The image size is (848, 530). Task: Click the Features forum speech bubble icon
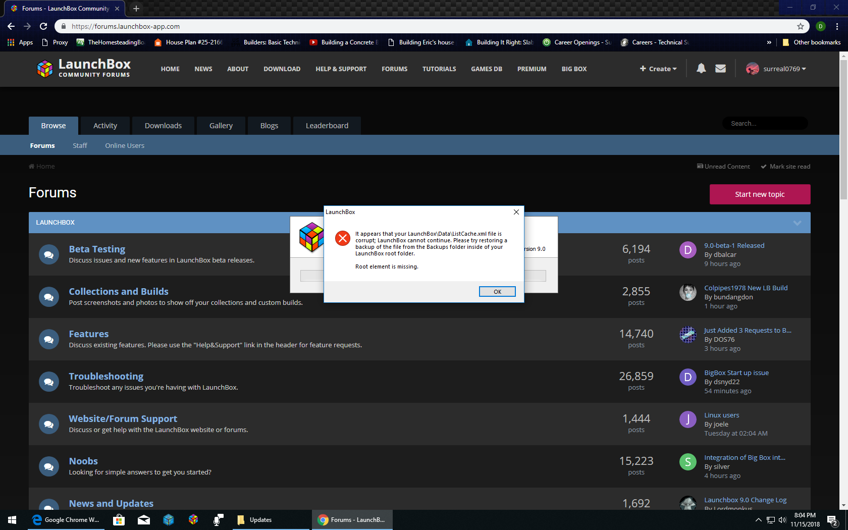click(x=49, y=339)
